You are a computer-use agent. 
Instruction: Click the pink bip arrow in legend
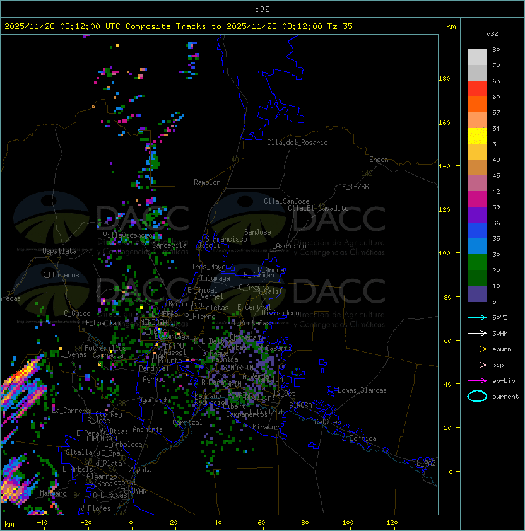[x=477, y=365]
